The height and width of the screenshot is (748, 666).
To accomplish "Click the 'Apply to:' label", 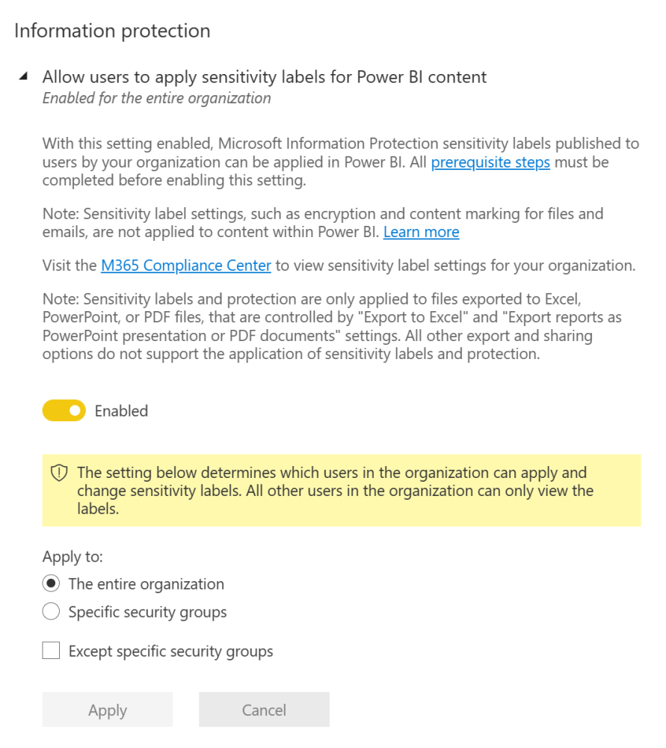I will (x=73, y=557).
